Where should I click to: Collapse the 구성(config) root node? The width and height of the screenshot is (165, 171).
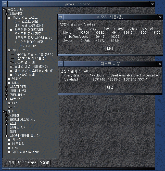pos(4,10)
